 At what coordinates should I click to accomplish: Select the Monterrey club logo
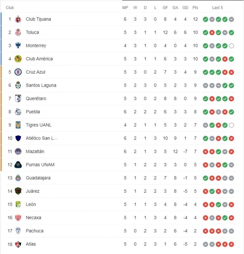click(x=18, y=45)
